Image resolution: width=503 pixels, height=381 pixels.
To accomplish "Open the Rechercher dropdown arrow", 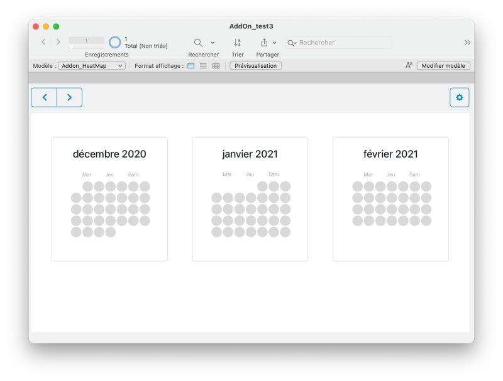I will coord(213,43).
